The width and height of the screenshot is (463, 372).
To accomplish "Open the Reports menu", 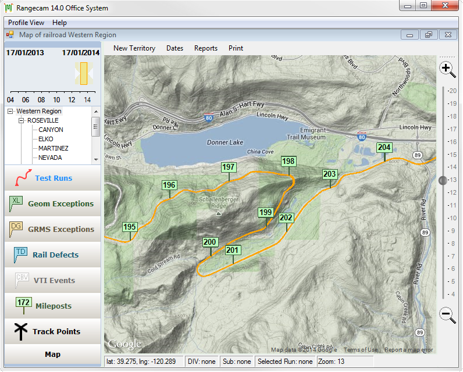I will pos(205,48).
